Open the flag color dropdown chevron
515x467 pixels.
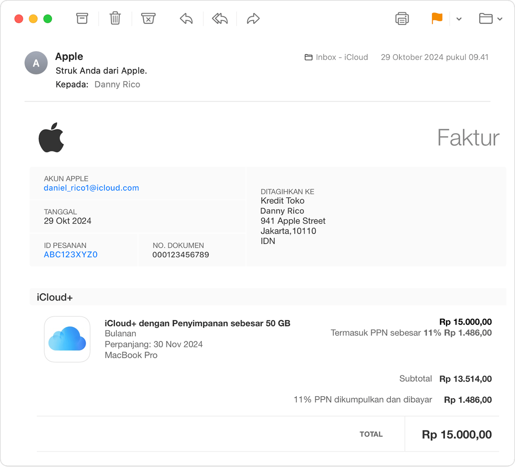459,19
